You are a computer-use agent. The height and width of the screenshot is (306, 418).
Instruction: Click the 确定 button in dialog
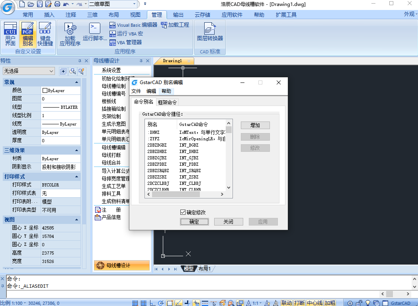coord(194,222)
